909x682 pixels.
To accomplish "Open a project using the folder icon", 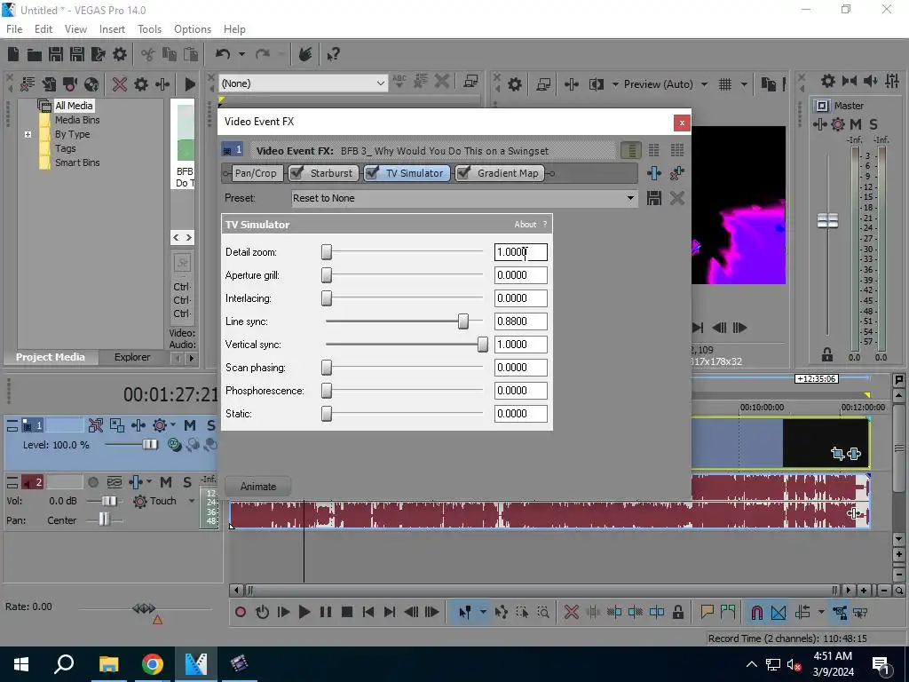I will pyautogui.click(x=35, y=54).
